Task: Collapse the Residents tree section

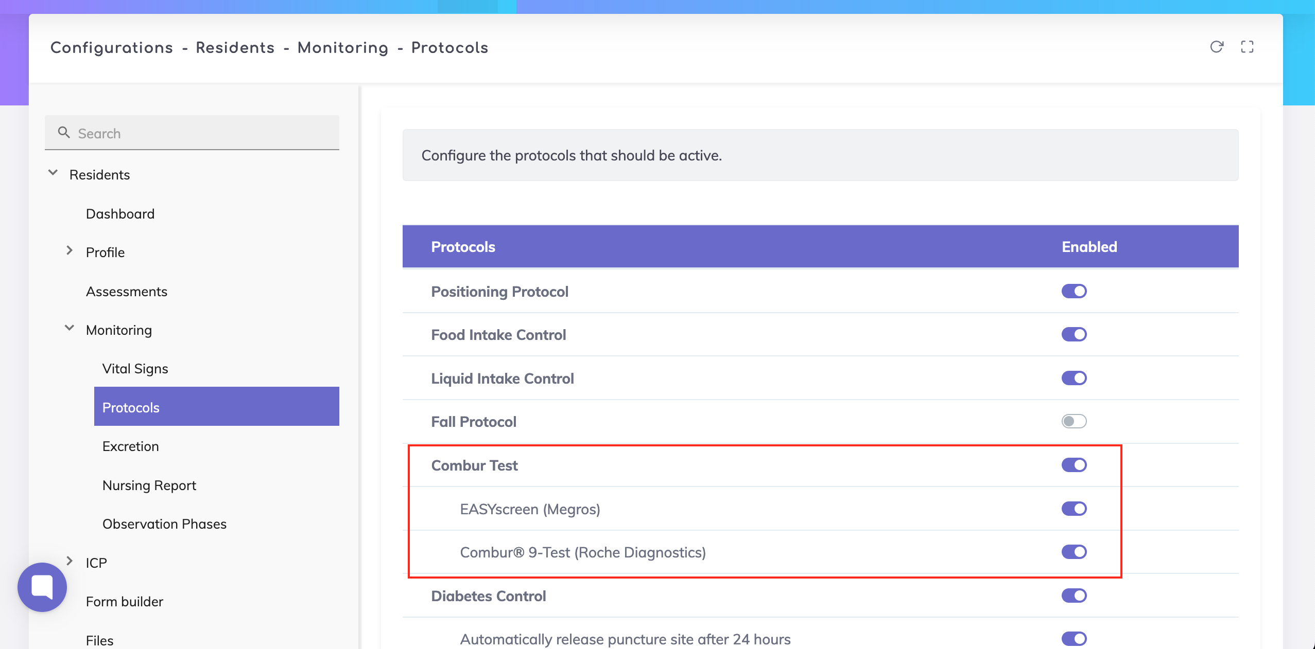Action: tap(53, 173)
